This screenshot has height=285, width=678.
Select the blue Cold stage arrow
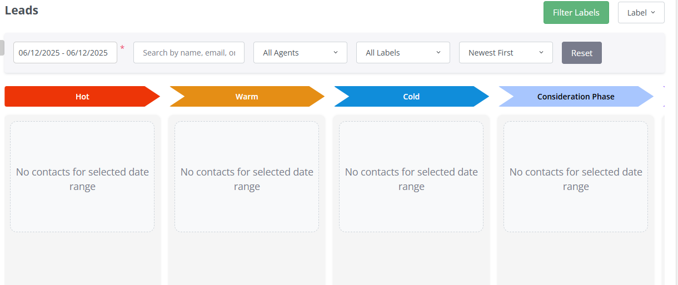pyautogui.click(x=411, y=97)
